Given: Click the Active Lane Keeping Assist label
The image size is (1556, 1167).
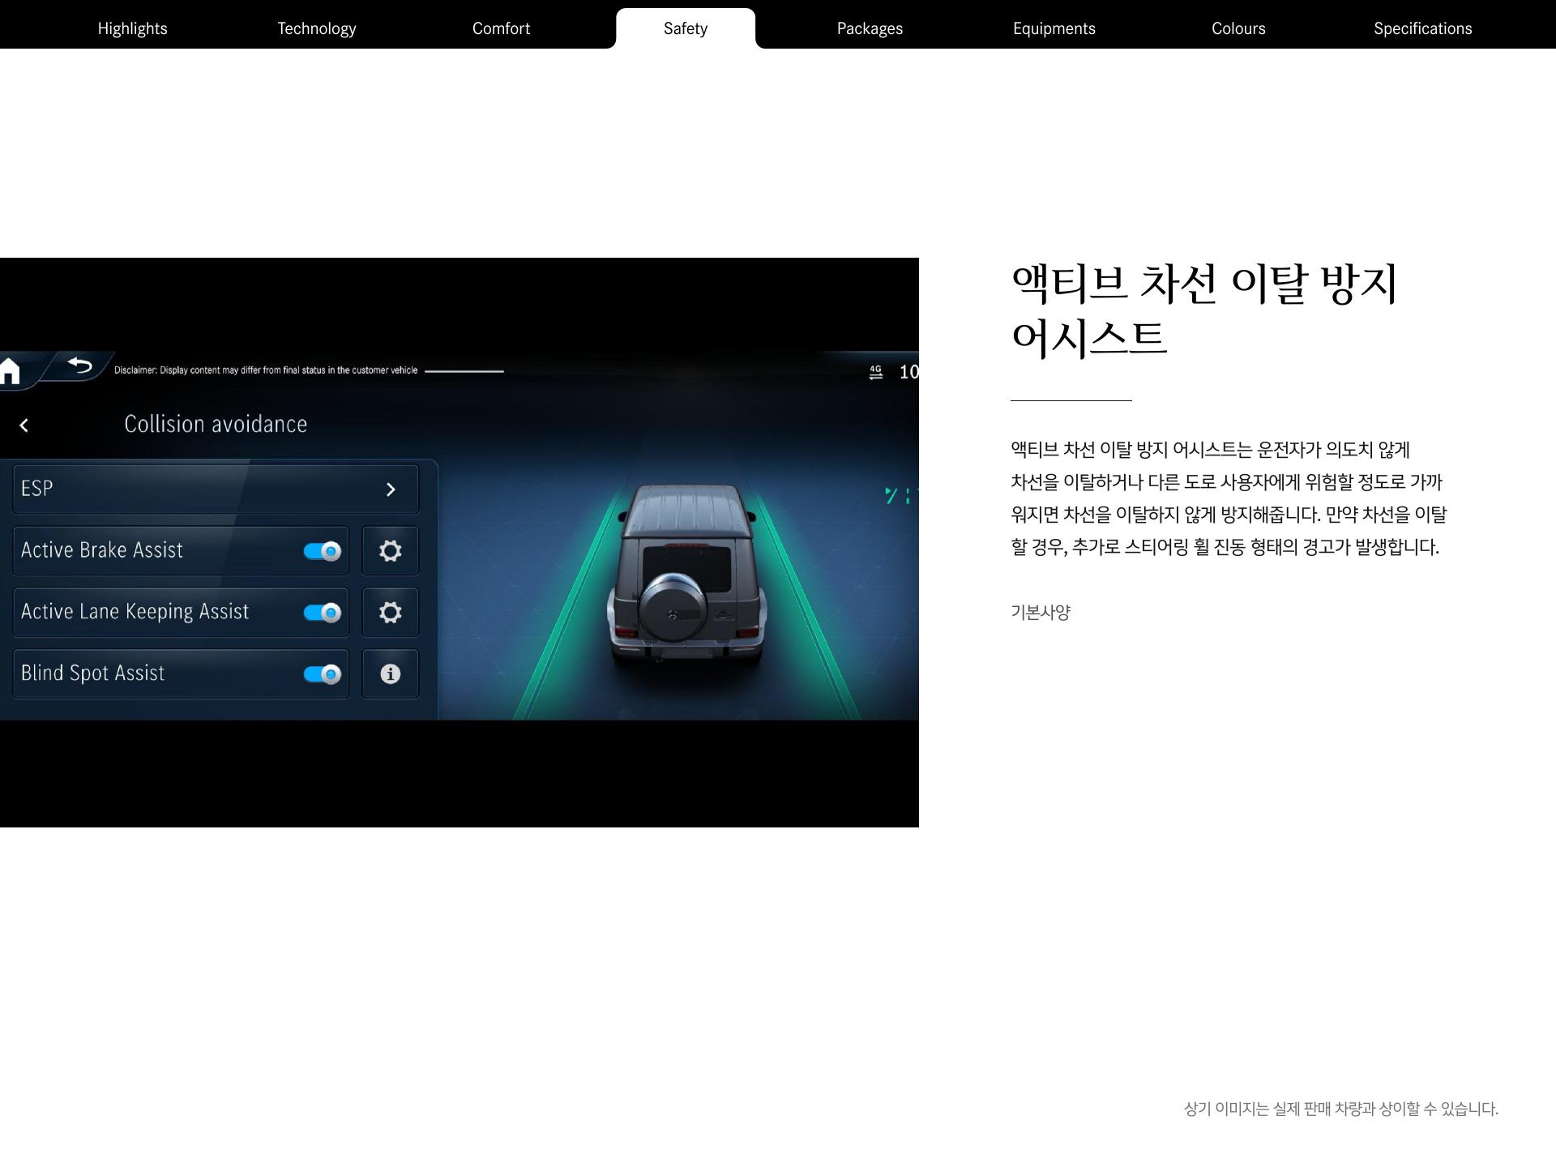Looking at the screenshot, I should pyautogui.click(x=135, y=612).
